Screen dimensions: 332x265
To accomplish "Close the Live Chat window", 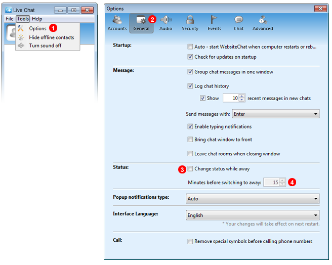I will pyautogui.click(x=87, y=10).
